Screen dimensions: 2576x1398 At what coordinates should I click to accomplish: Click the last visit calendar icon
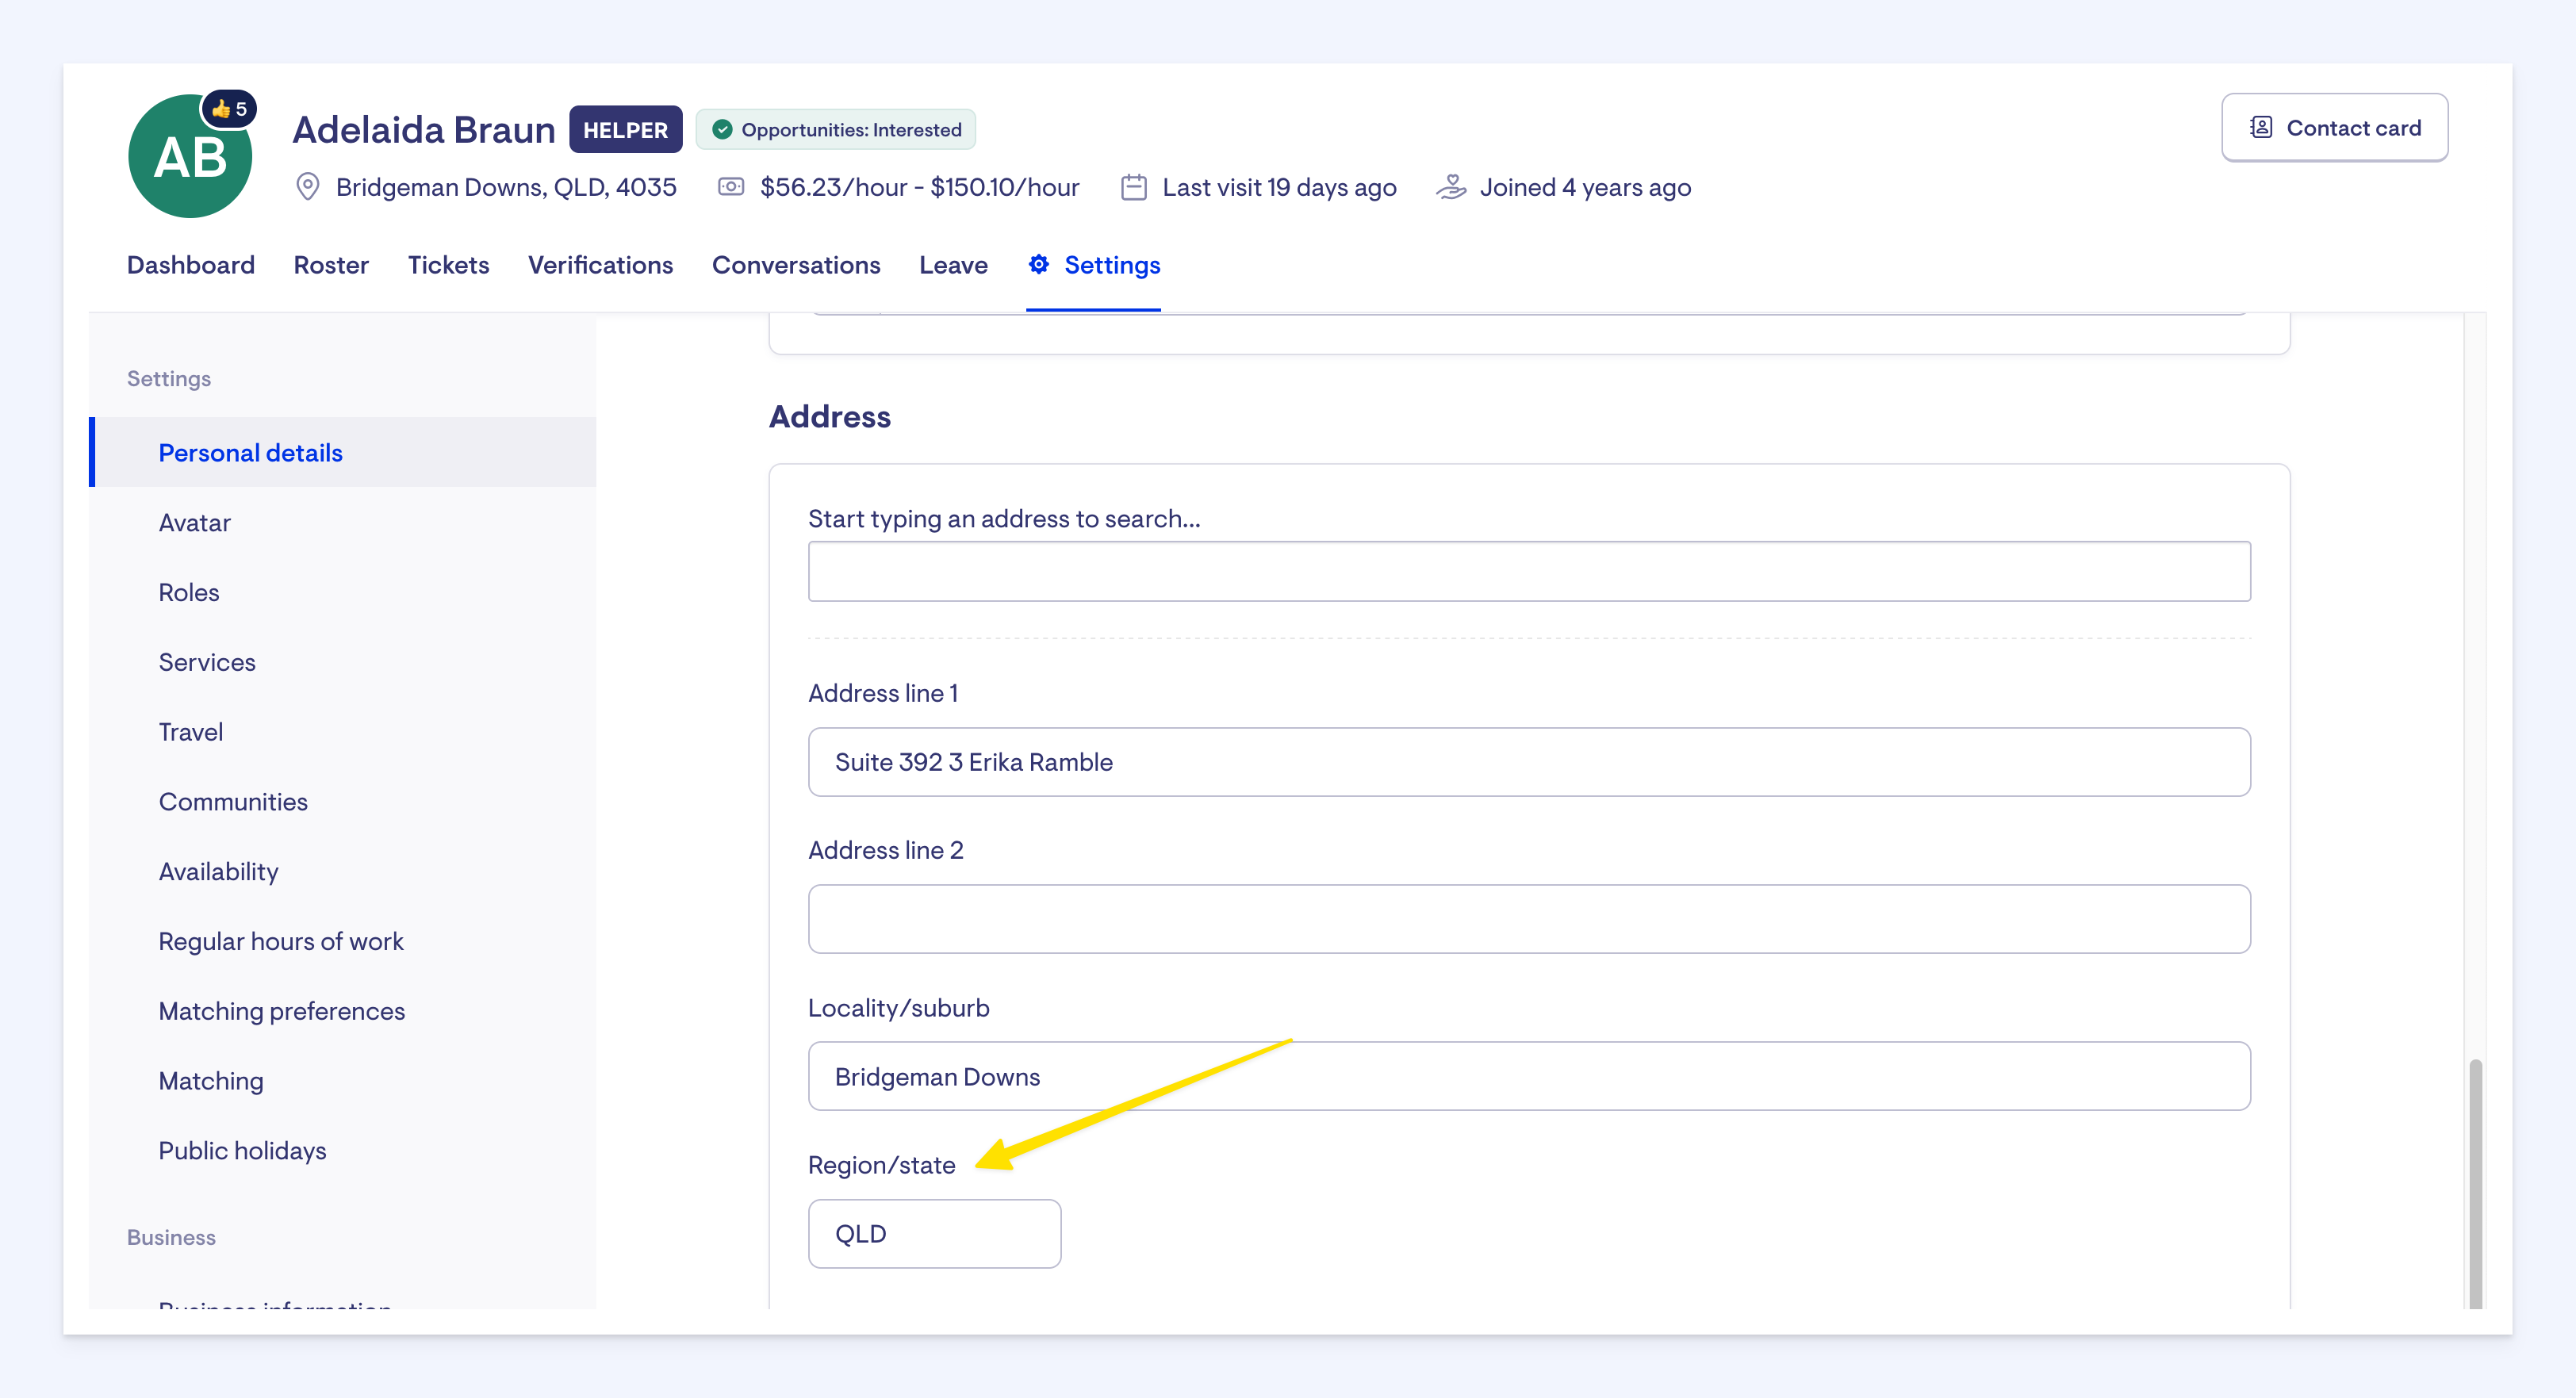(x=1133, y=187)
